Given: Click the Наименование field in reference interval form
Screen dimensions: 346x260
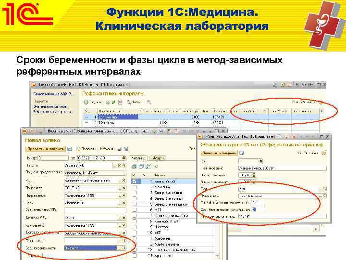Looking at the screenshot, I should tap(282, 168).
